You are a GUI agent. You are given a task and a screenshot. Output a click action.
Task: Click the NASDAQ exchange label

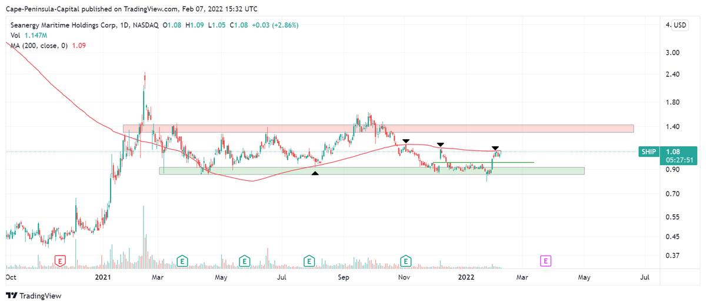pyautogui.click(x=146, y=25)
